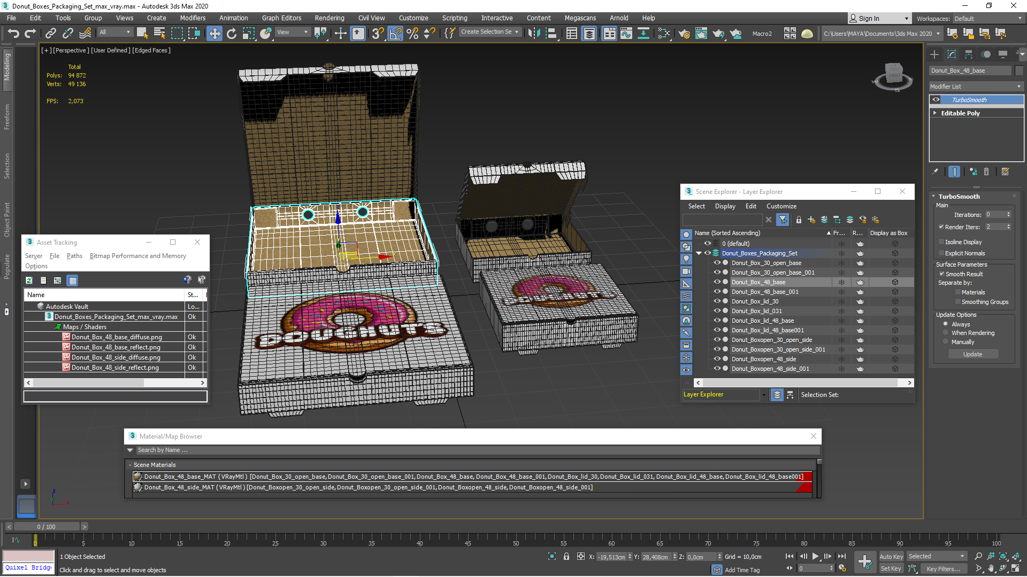Enable Explicit Normals checkbox
Viewport: 1027px width, 577px height.
click(941, 253)
